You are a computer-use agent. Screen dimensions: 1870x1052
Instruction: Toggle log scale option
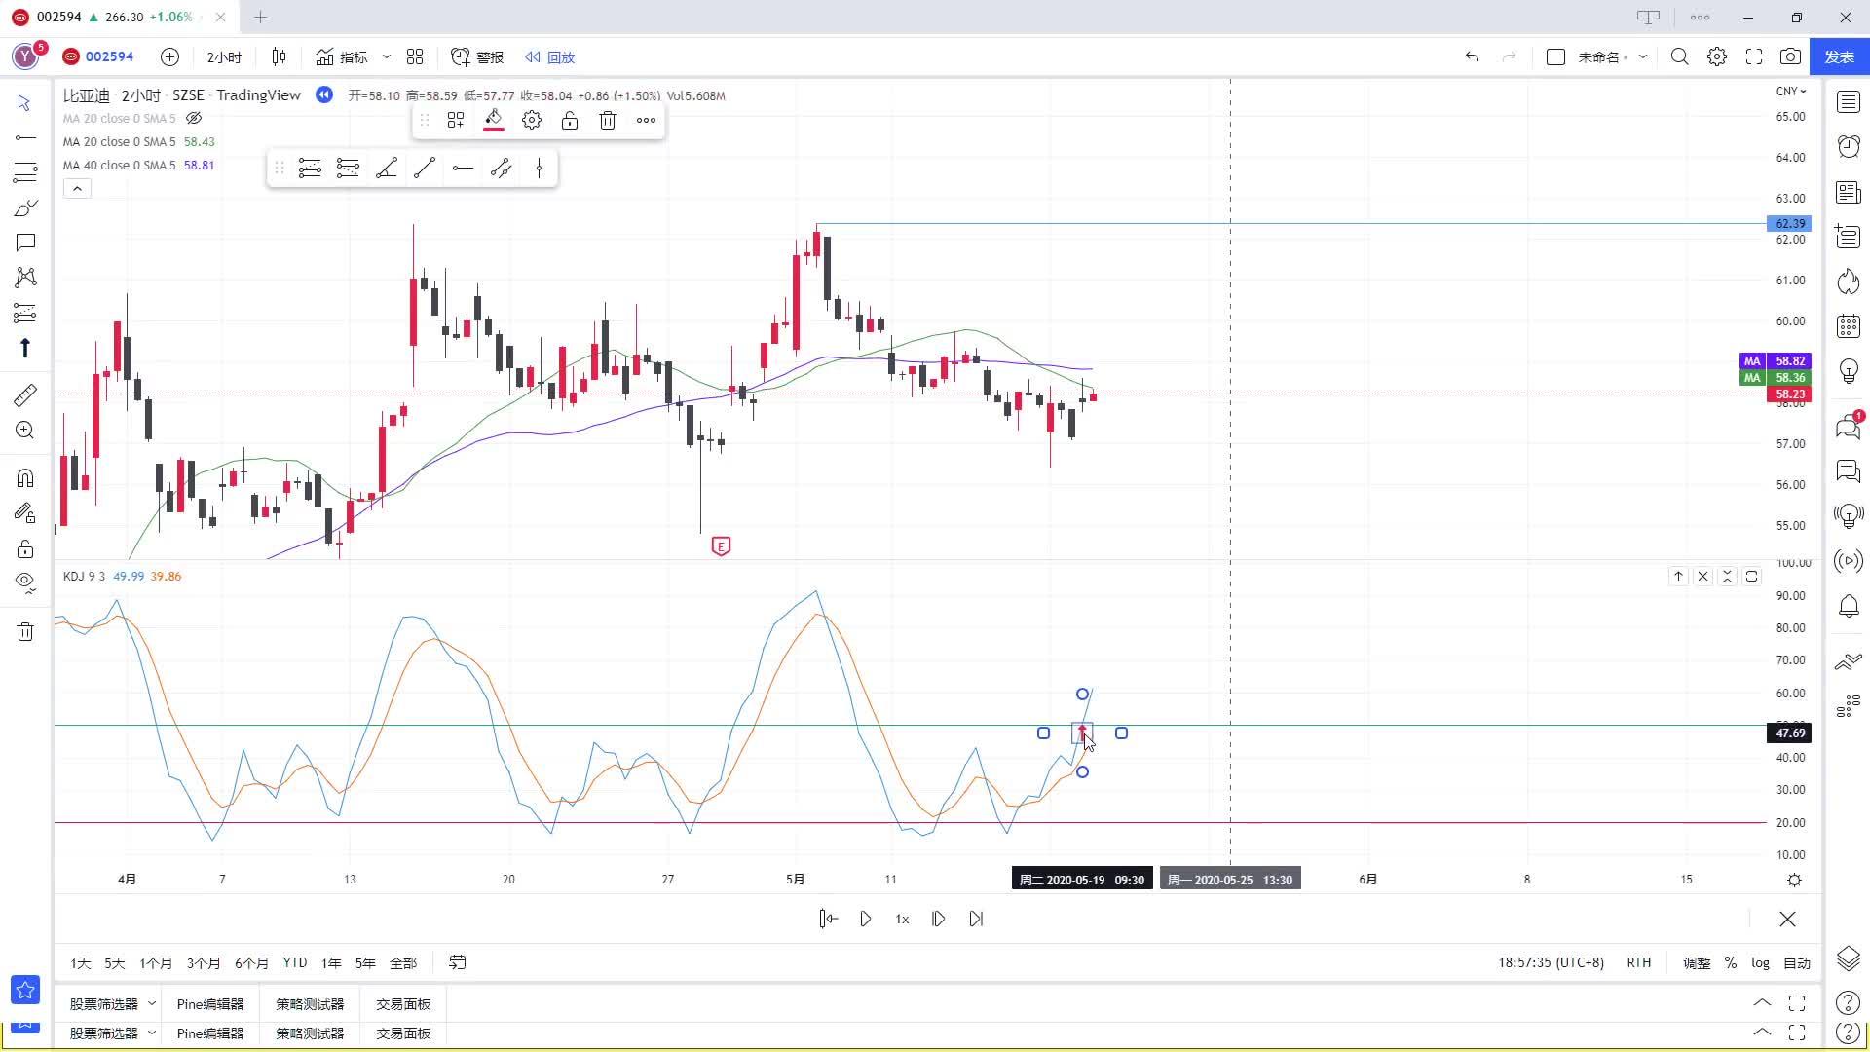point(1760,962)
